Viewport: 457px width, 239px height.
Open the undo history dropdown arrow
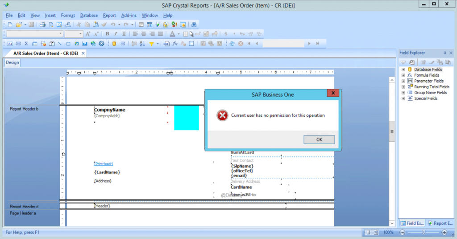pos(119,25)
